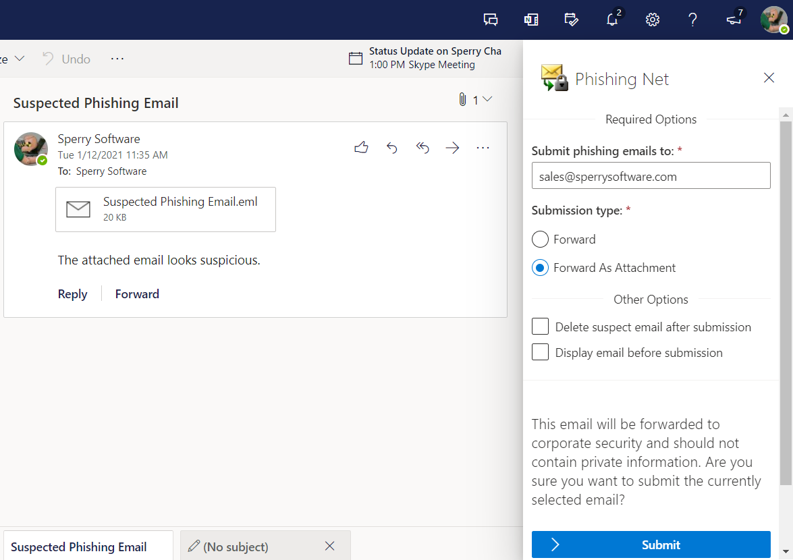Image resolution: width=793 pixels, height=560 pixels.
Task: Open the Help question mark icon
Action: click(x=693, y=20)
